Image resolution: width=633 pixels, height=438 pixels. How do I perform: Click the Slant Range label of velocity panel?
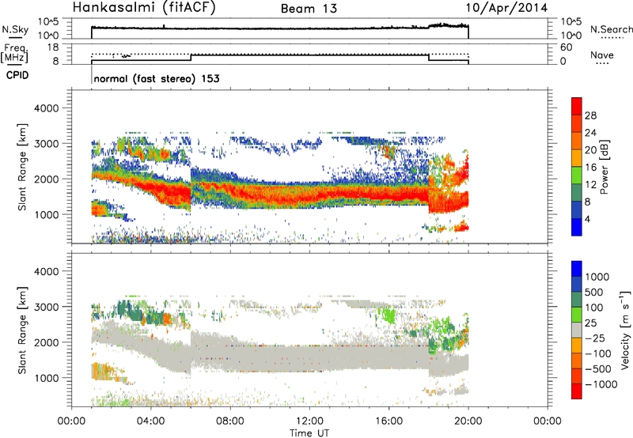[22, 330]
